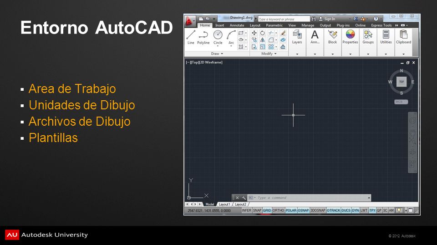Click the search binoculars icon
This screenshot has width=437, height=245.
314,19
